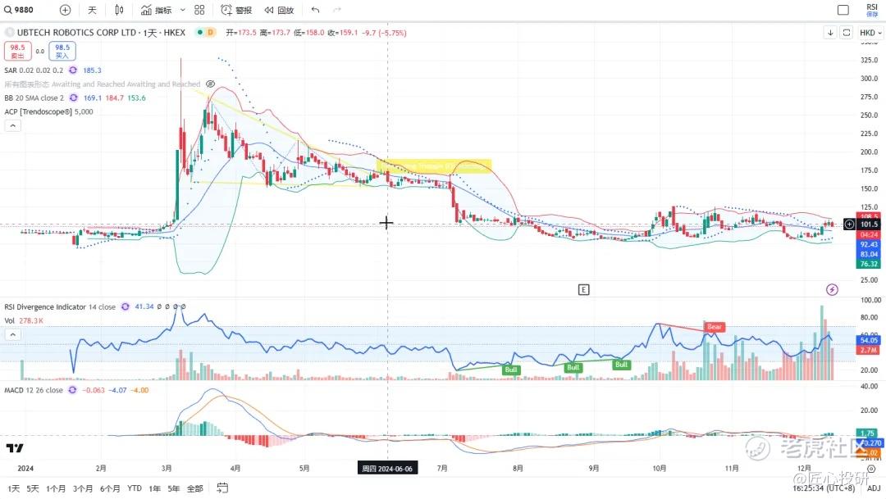Click the purple lightning event icon
This screenshot has width=886, height=499.
click(832, 289)
